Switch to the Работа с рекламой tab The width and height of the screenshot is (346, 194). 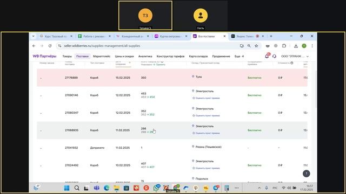[x=95, y=36]
